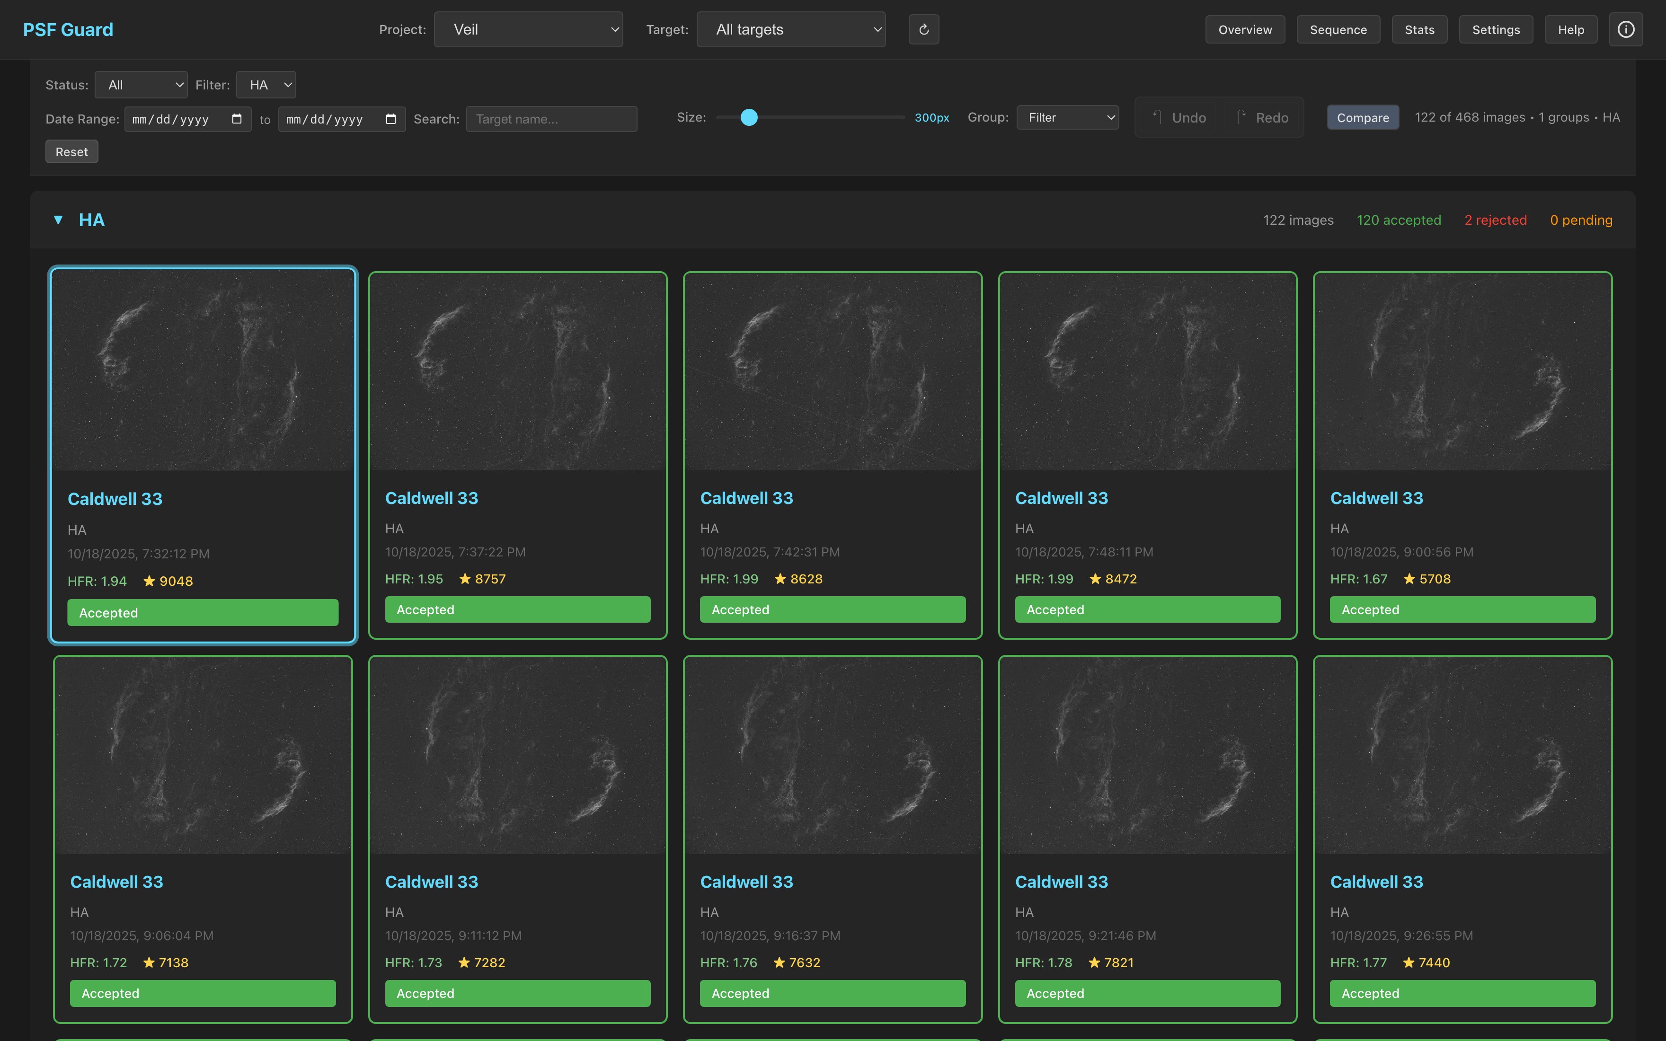Open the Status dropdown showing All

(141, 85)
